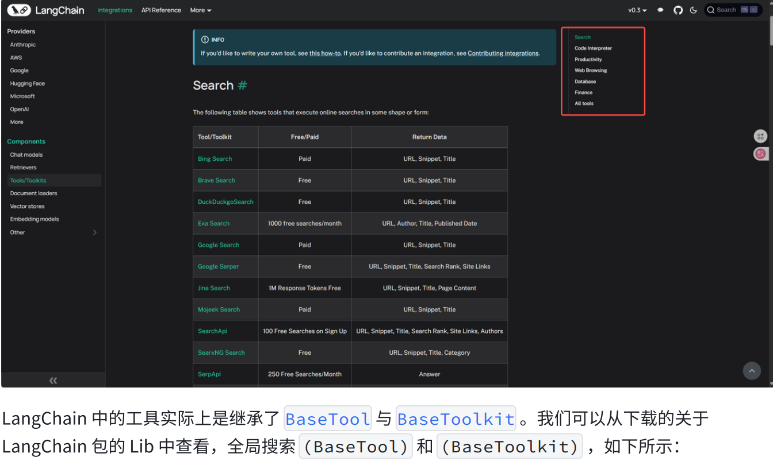The height and width of the screenshot is (465, 773).
Task: Open the Google Search tool link
Action: coord(219,245)
